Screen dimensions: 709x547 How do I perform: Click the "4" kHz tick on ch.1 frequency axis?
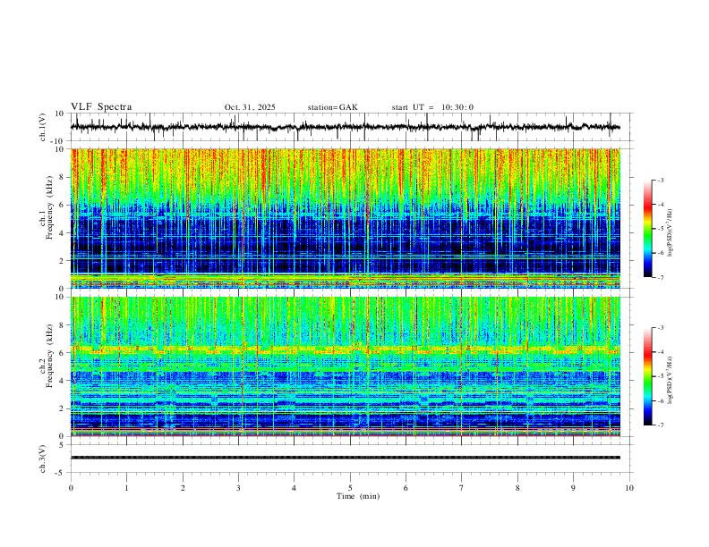(x=63, y=233)
